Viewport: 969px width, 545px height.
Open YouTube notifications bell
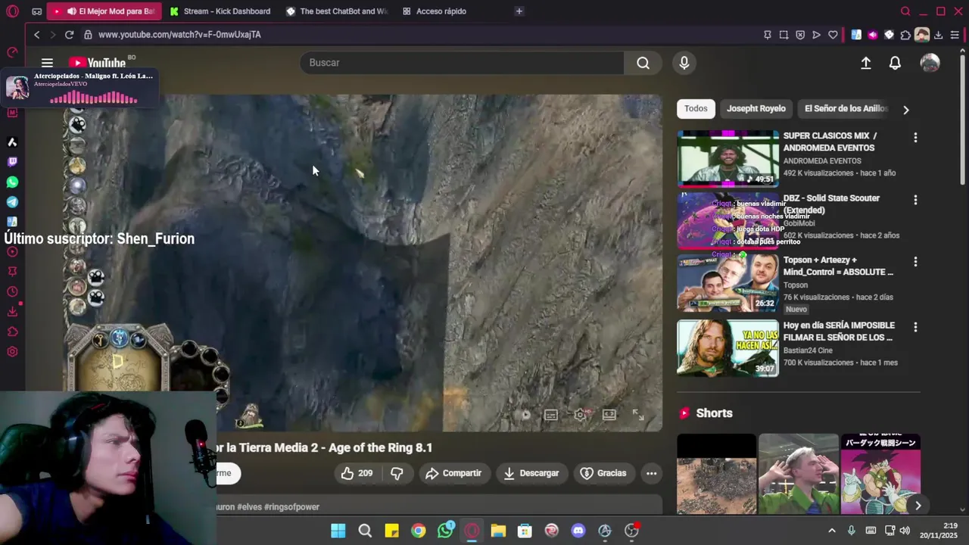point(895,64)
